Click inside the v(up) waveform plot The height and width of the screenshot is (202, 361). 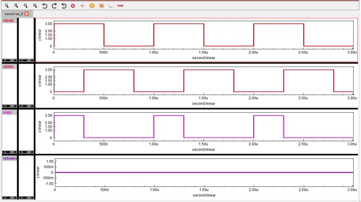pos(204,127)
